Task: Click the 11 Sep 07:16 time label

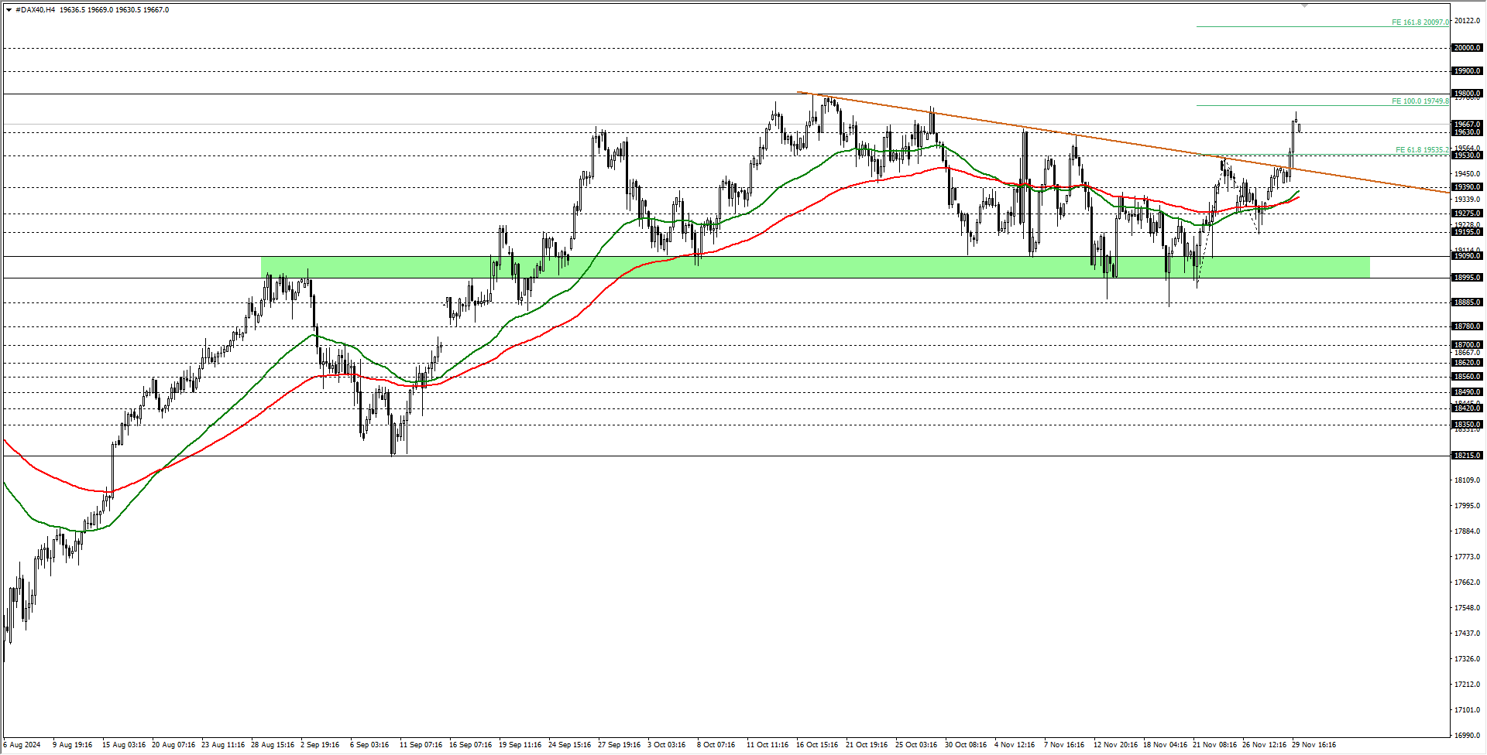Action: tap(421, 745)
